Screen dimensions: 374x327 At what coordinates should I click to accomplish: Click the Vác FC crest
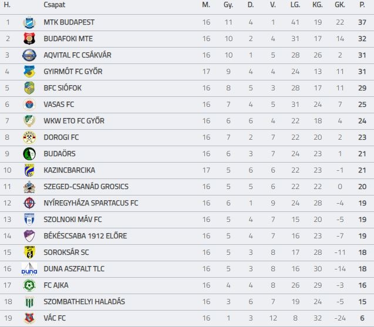point(29,318)
